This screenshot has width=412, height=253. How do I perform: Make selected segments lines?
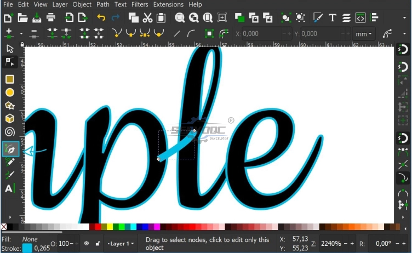[x=177, y=33]
